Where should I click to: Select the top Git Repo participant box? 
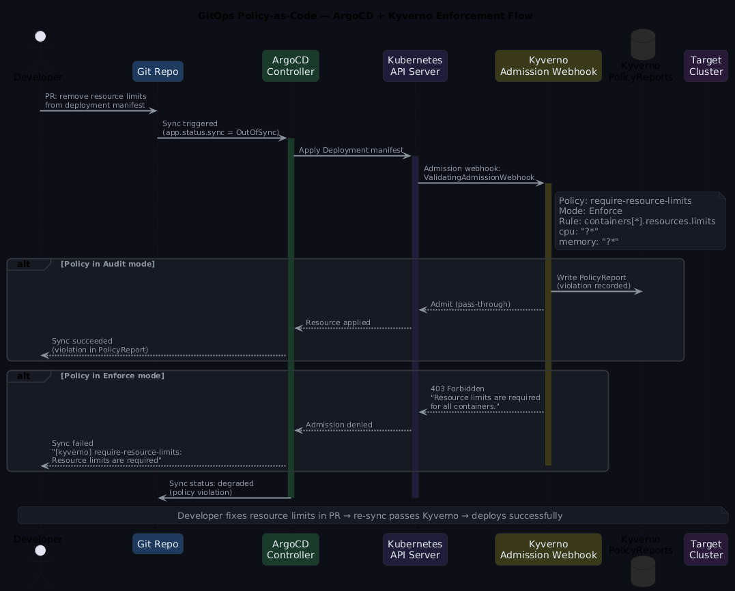point(158,72)
